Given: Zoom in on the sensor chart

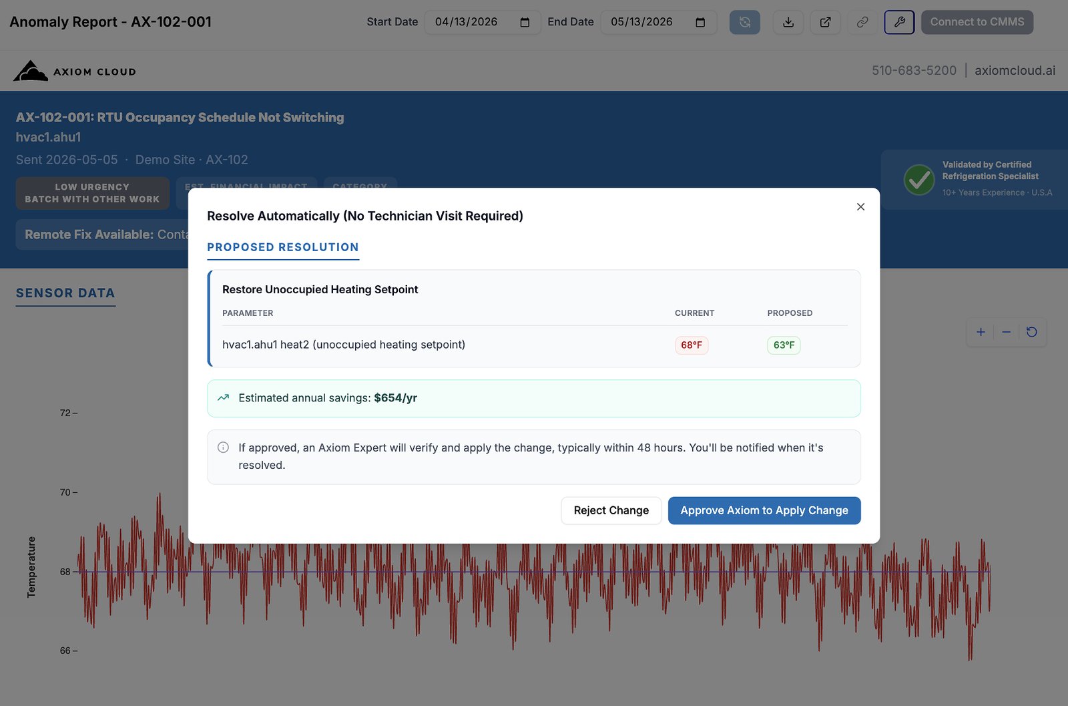Looking at the screenshot, I should pyautogui.click(x=981, y=332).
